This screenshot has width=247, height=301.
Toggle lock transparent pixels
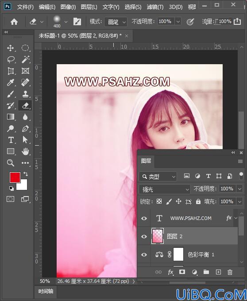point(159,201)
